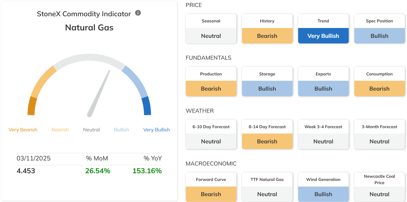Click the dark blue Very Bullish gauge segment
Screen dimensions: 407x202
(x=147, y=106)
